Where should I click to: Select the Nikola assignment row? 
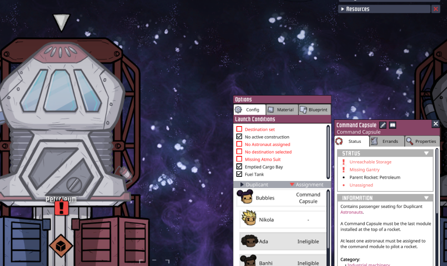pyautogui.click(x=283, y=220)
